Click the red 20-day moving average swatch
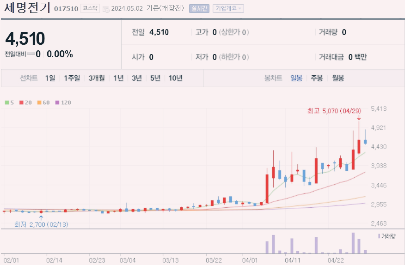Screen dimensions: 405x265 (21, 102)
